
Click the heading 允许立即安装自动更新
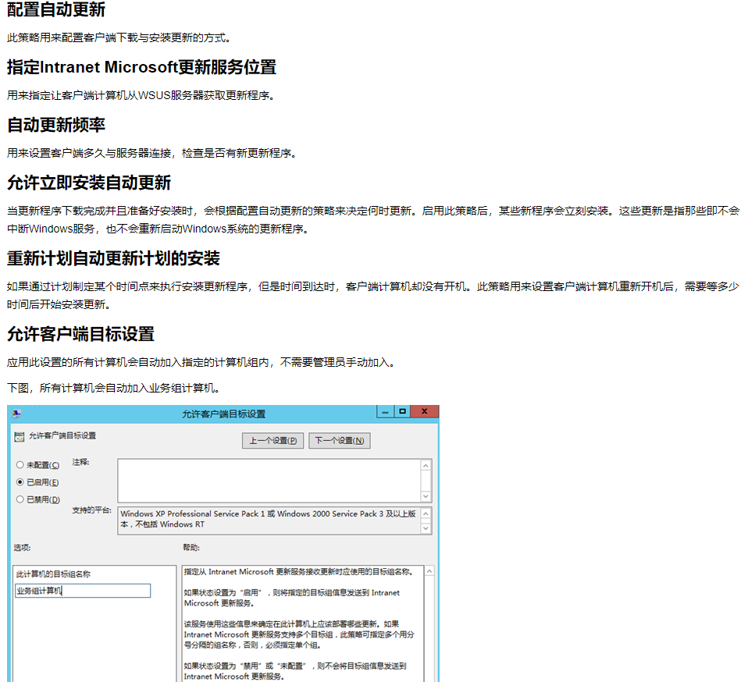pos(89,183)
